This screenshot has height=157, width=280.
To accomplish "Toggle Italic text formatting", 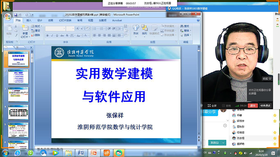I will (52, 35).
